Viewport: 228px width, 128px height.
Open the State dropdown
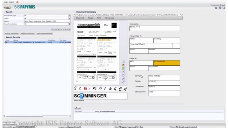click(69, 18)
